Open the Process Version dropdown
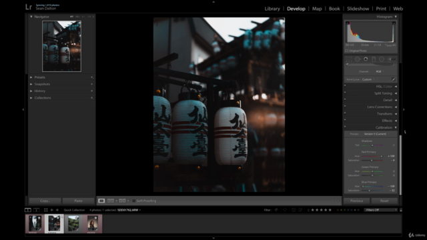This screenshot has width=427, height=240. tap(376, 134)
